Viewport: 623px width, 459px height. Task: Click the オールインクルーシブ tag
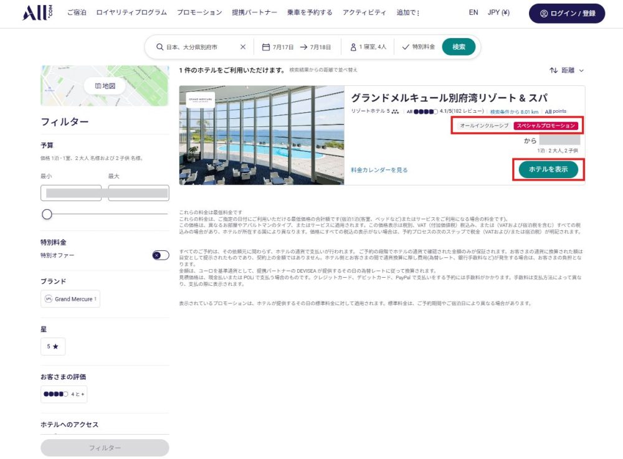tap(484, 126)
